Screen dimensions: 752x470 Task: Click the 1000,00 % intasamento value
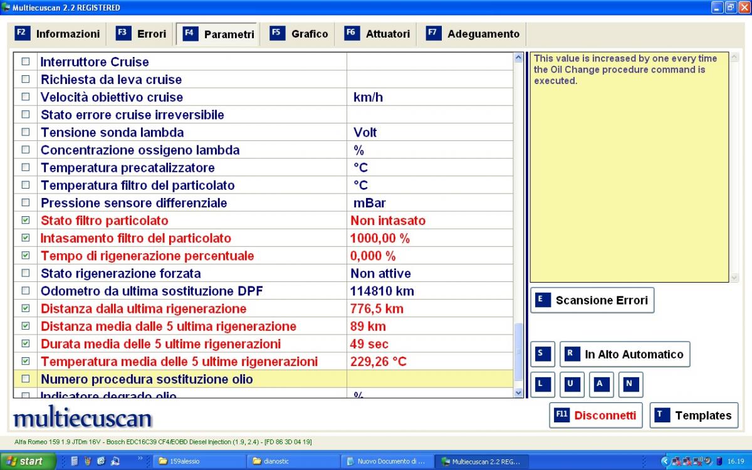(380, 238)
